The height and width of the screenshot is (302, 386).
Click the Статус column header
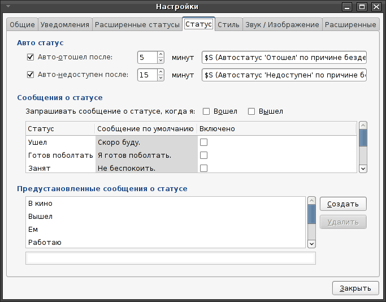60,129
